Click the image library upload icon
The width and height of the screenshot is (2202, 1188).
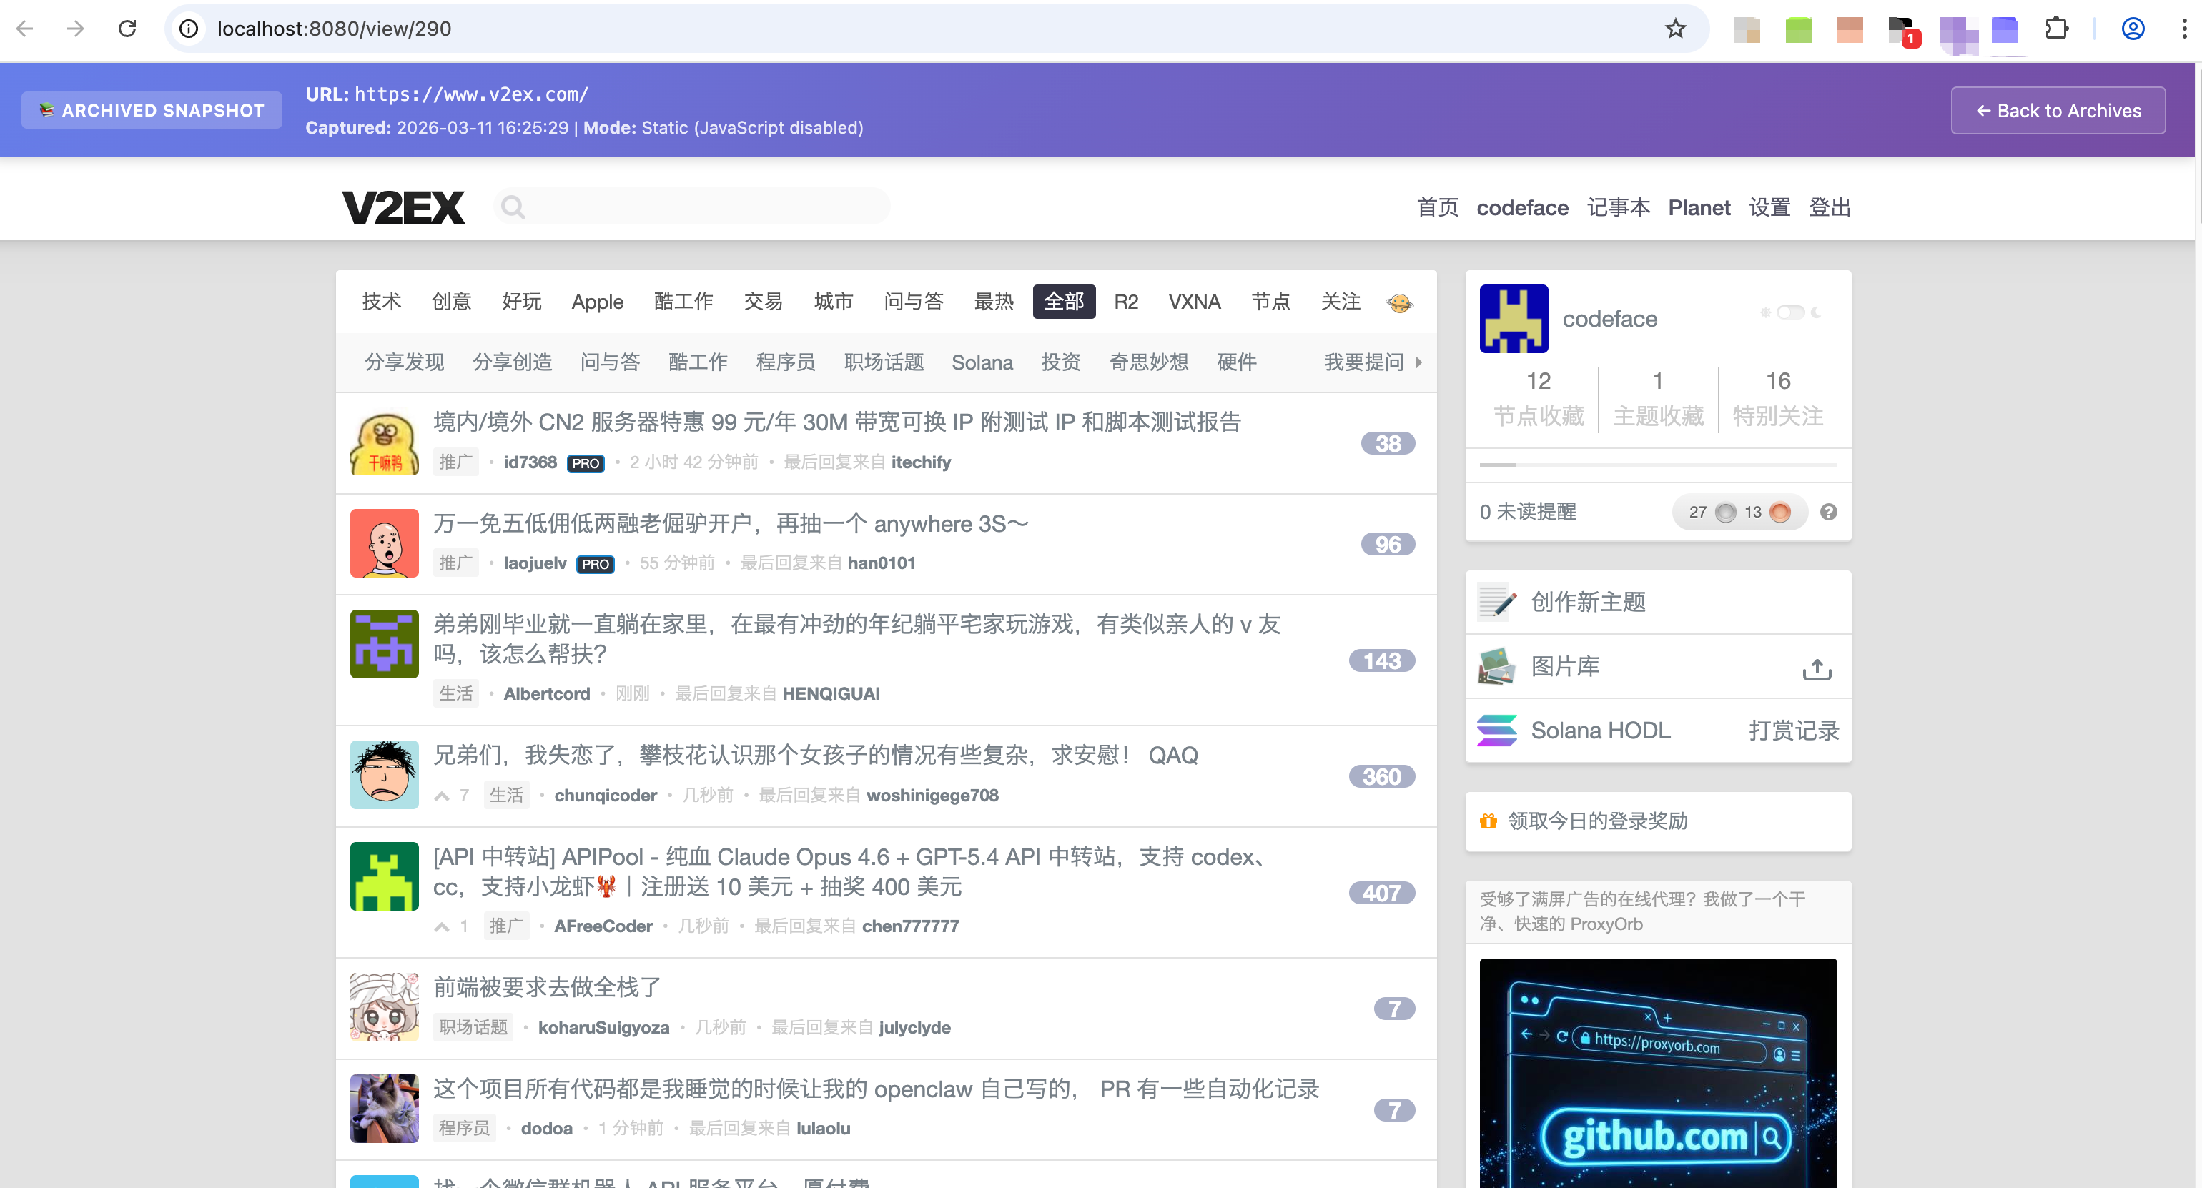[1817, 668]
